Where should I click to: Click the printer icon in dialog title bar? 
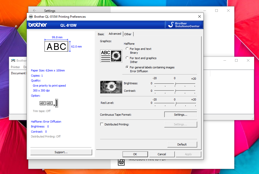click(31, 16)
